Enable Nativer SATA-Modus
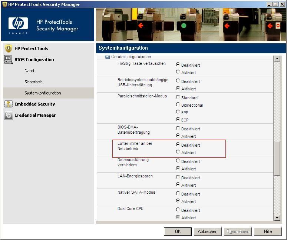This screenshot has height=240, width=287. coord(178,201)
